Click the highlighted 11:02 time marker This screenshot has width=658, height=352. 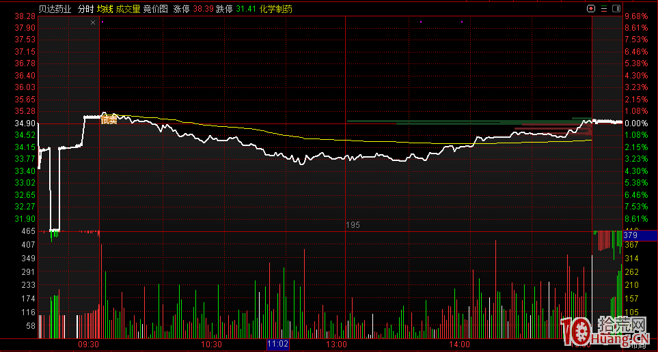coord(278,344)
